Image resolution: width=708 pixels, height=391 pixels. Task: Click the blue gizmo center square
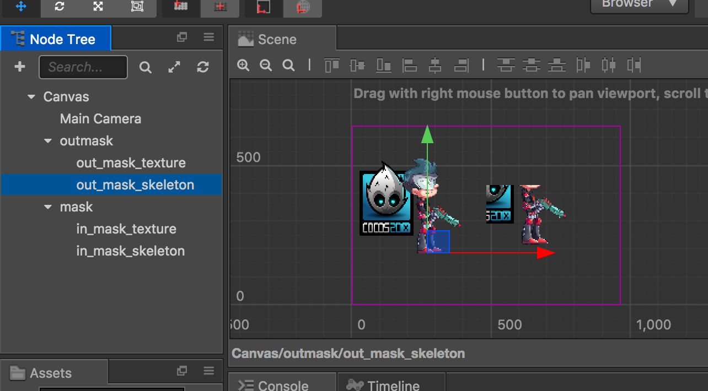[438, 242]
